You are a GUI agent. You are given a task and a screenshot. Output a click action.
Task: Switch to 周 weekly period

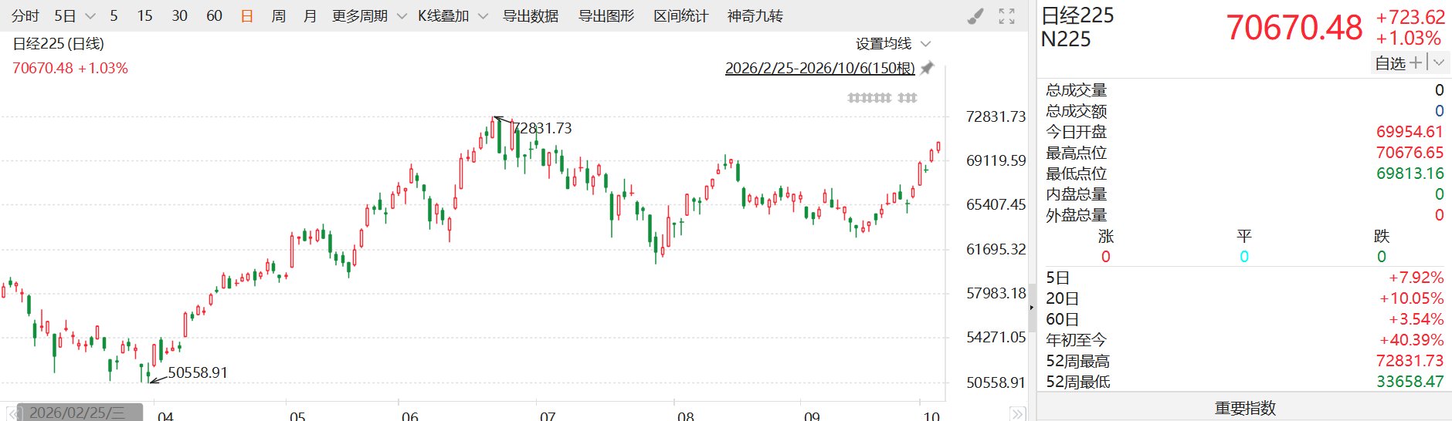point(279,16)
